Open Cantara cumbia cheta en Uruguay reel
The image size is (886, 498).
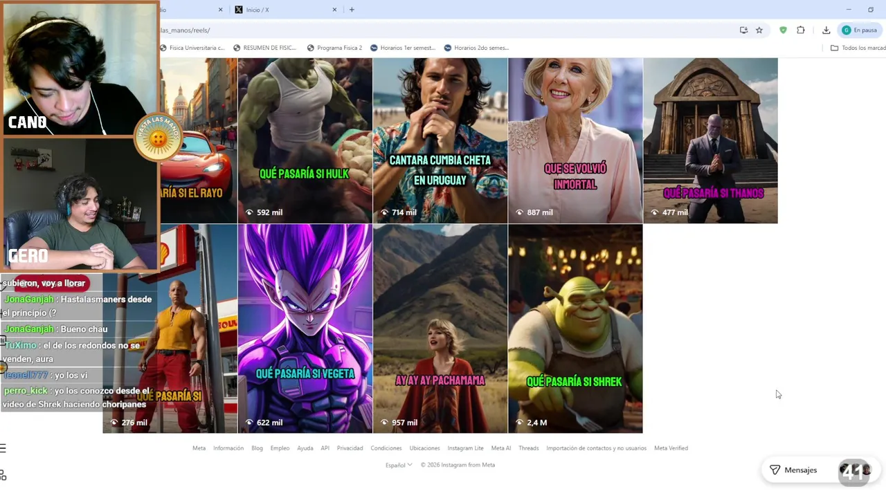point(440,140)
